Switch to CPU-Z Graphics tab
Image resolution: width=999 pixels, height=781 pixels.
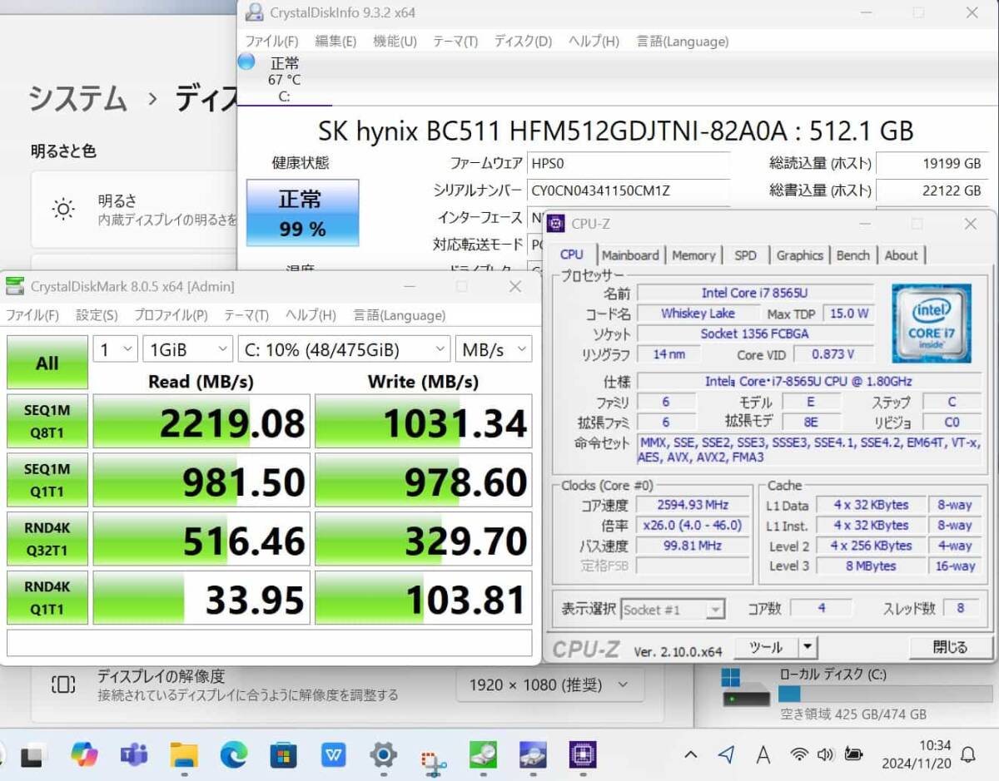tap(799, 255)
